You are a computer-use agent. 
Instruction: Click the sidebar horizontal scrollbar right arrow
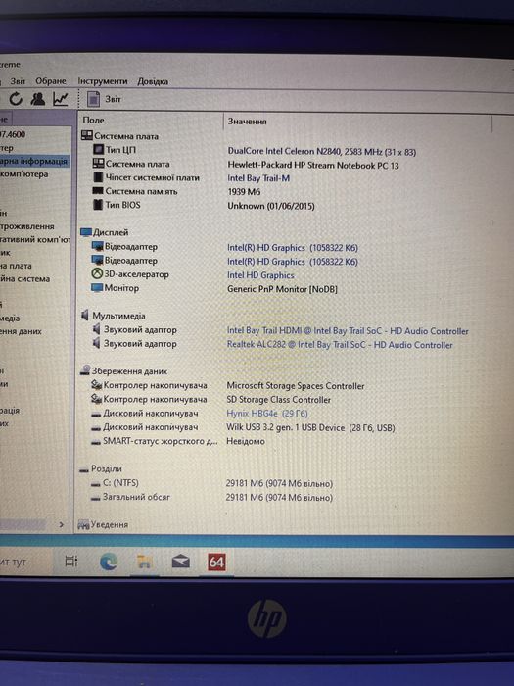pos(62,524)
